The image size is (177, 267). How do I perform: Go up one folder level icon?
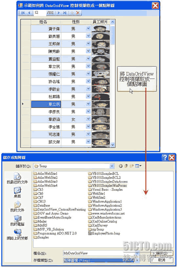[126, 166]
